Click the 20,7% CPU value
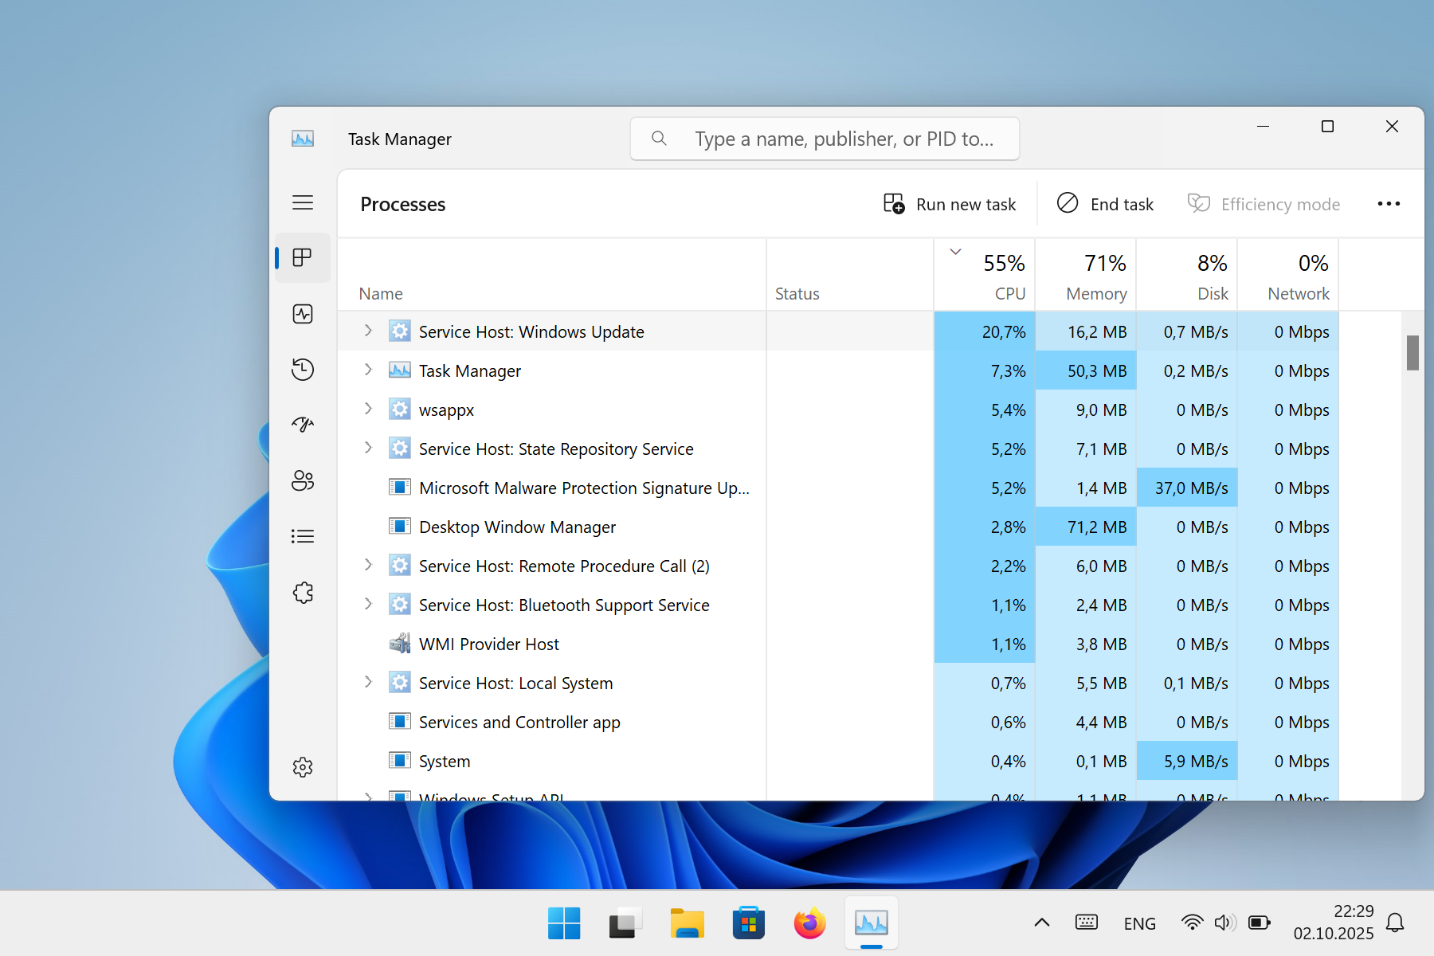Image resolution: width=1434 pixels, height=956 pixels. [1004, 331]
